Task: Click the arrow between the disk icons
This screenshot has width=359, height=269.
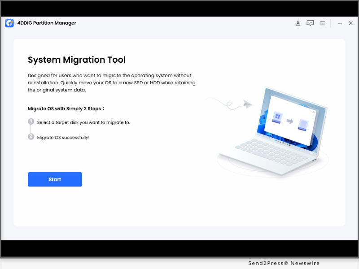Action: 290,121
